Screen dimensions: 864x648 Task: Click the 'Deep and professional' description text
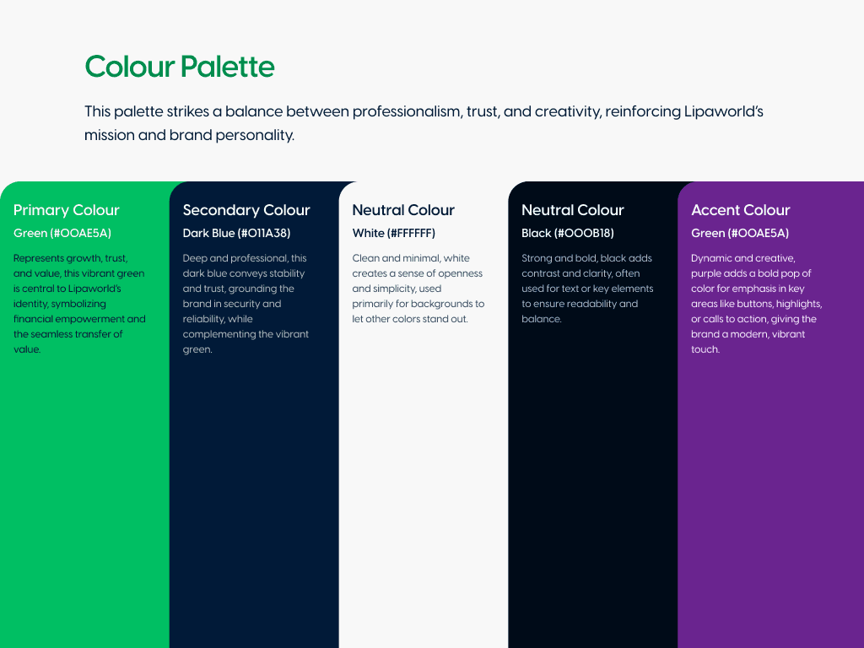246,304
